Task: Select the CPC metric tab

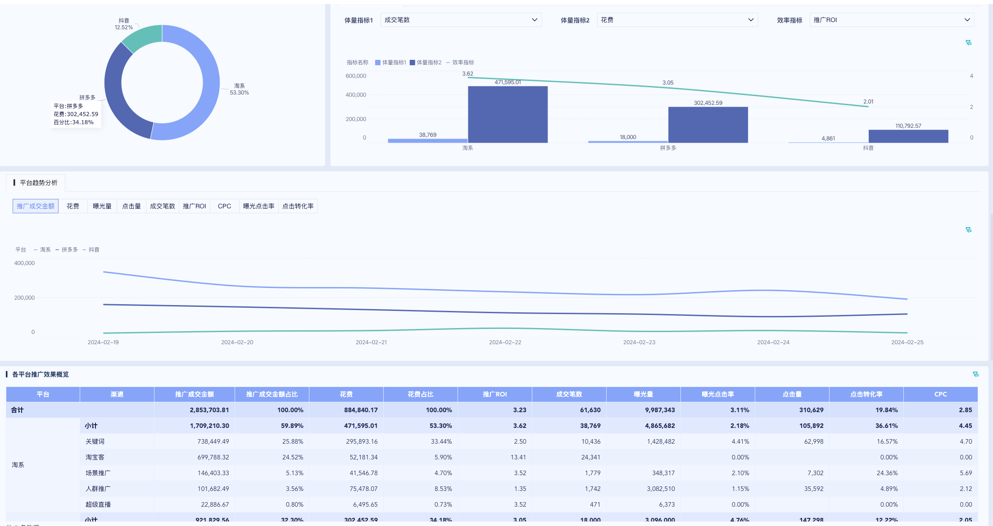Action: (224, 206)
